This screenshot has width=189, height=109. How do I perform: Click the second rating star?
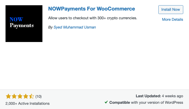tap(14, 96)
